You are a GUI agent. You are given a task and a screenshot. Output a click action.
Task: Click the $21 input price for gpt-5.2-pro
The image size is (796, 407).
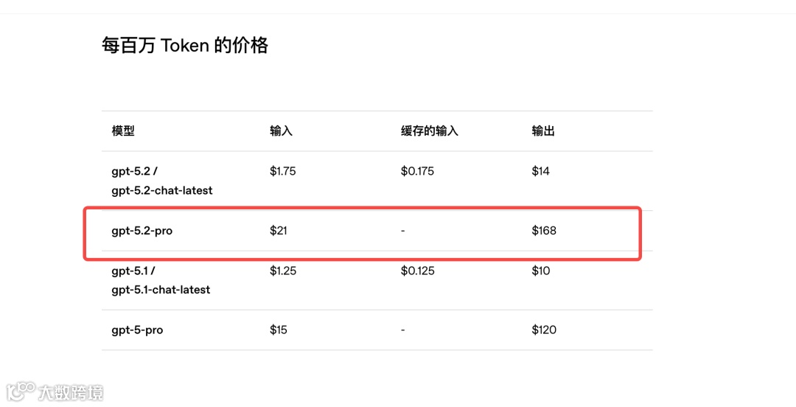278,231
